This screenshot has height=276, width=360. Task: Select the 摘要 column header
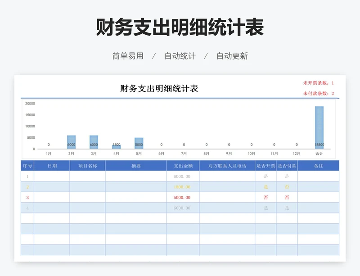[x=136, y=166]
